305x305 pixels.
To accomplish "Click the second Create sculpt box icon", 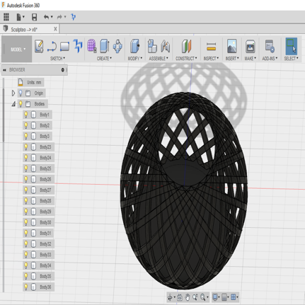I will [x=117, y=46].
